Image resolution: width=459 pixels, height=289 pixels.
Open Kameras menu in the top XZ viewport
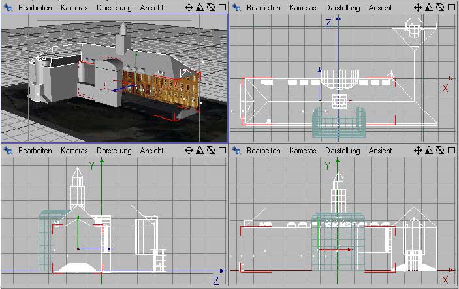(x=303, y=8)
